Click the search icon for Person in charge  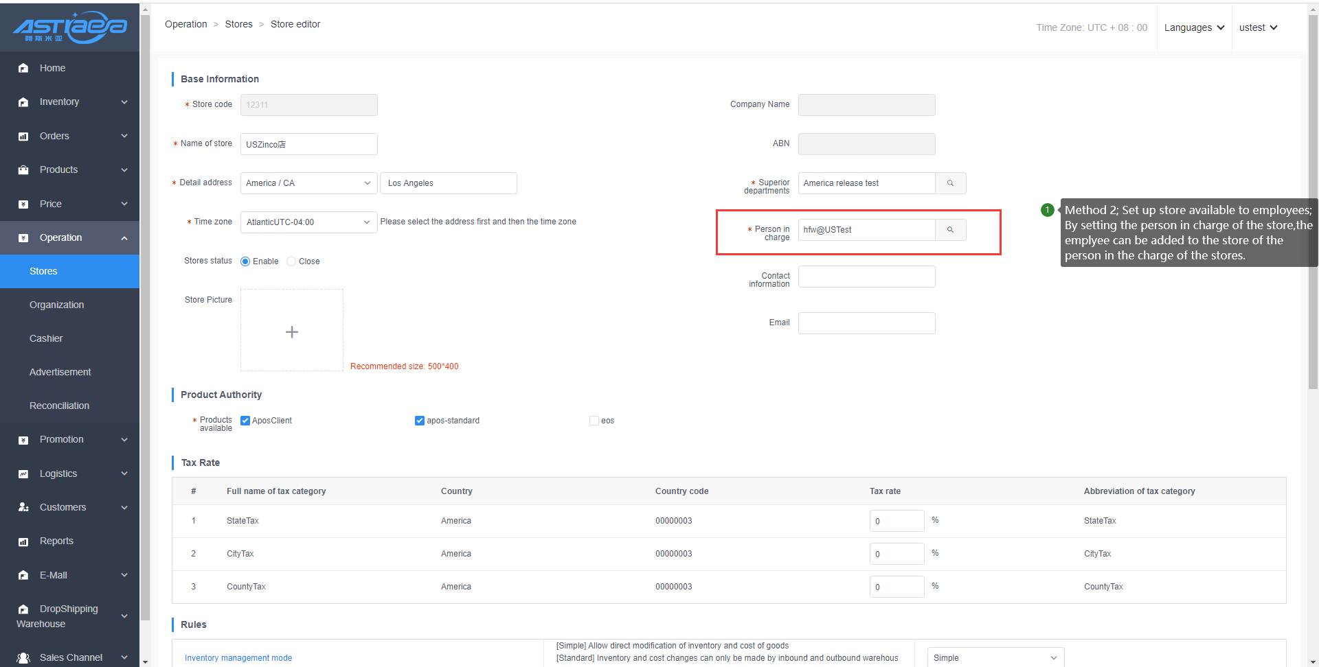click(x=950, y=230)
